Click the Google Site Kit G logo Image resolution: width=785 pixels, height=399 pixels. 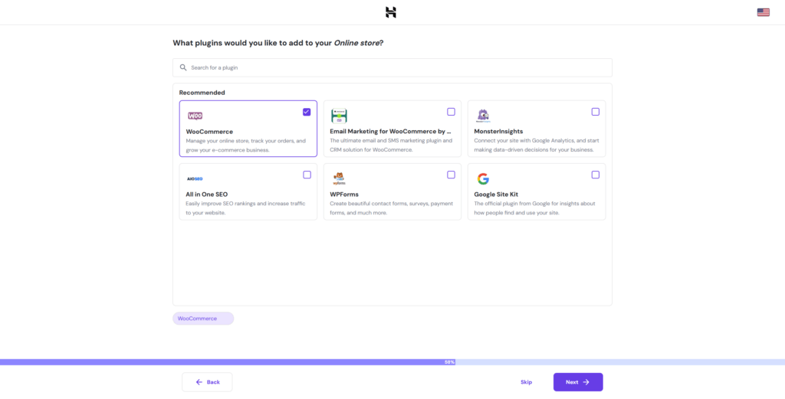point(483,178)
